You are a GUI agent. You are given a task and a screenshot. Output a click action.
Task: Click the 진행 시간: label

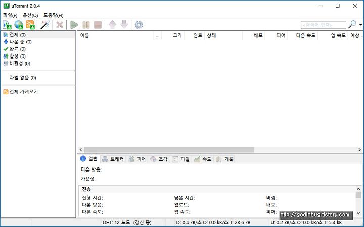point(93,198)
